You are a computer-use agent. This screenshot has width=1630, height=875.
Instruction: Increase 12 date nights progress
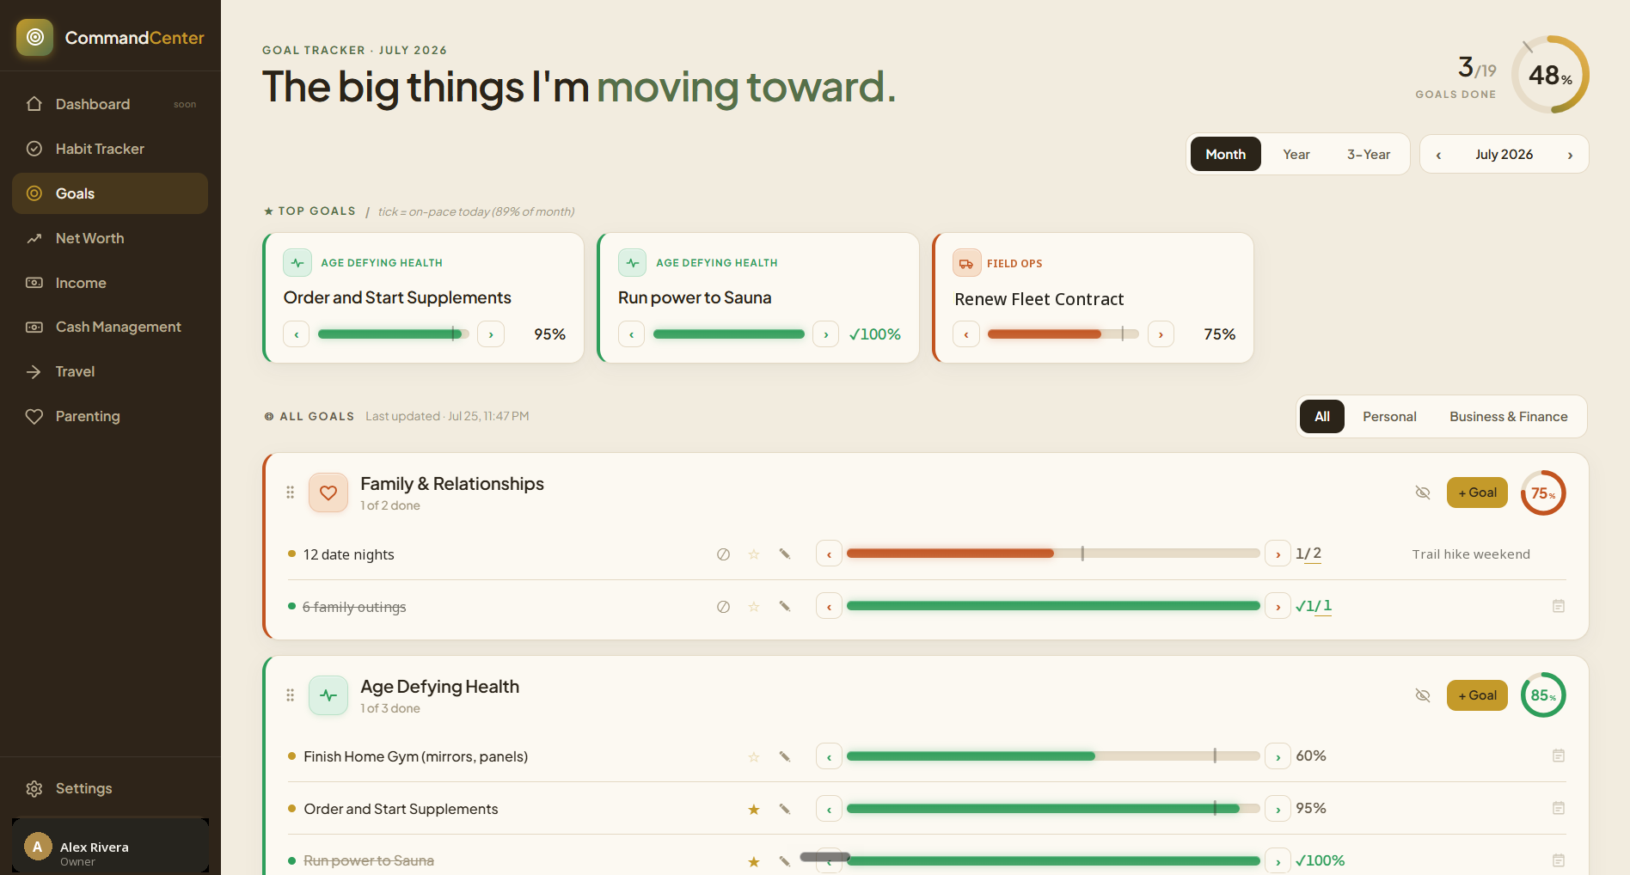pos(1278,554)
